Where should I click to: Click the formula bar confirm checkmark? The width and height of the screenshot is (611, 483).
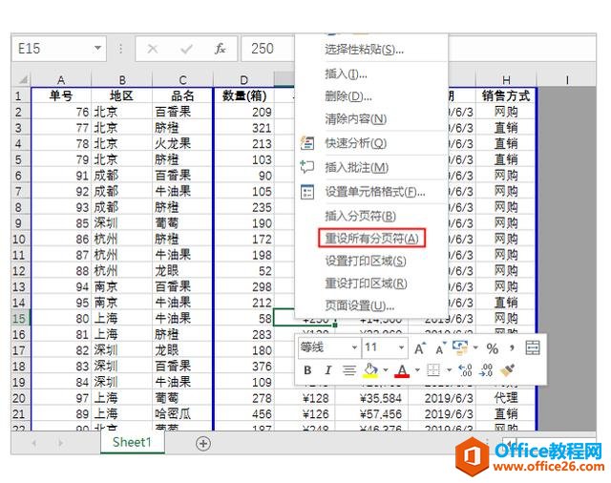click(x=186, y=49)
